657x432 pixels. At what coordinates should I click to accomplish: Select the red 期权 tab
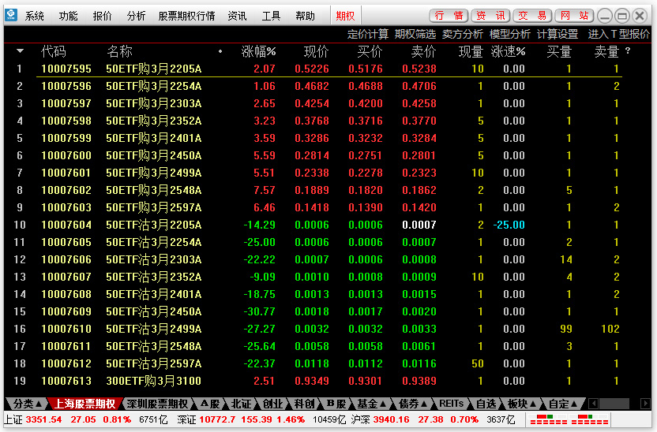345,16
